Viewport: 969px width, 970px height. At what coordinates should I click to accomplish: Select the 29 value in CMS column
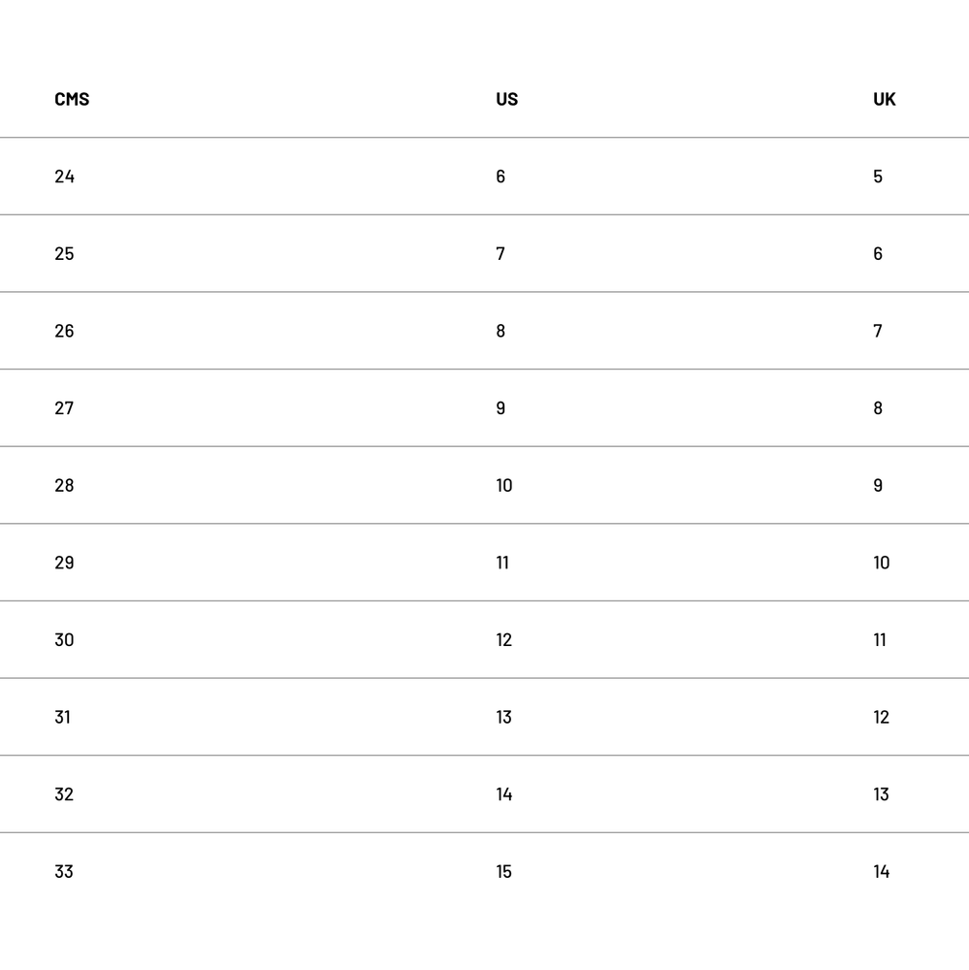coord(64,563)
